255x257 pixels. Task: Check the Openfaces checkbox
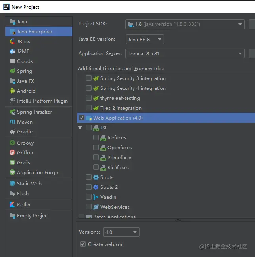point(96,147)
